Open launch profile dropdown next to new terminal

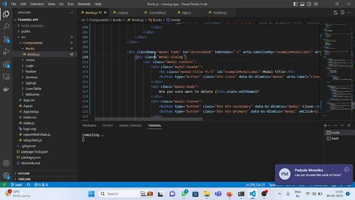[x=329, y=126]
